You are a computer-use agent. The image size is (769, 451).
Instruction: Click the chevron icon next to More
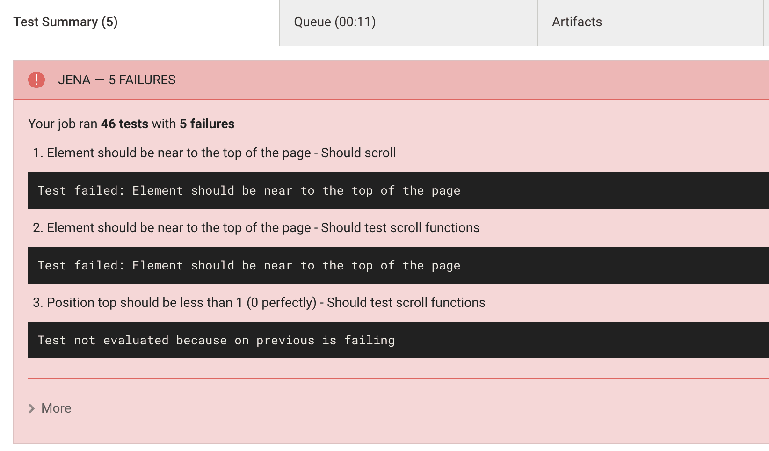(x=31, y=408)
